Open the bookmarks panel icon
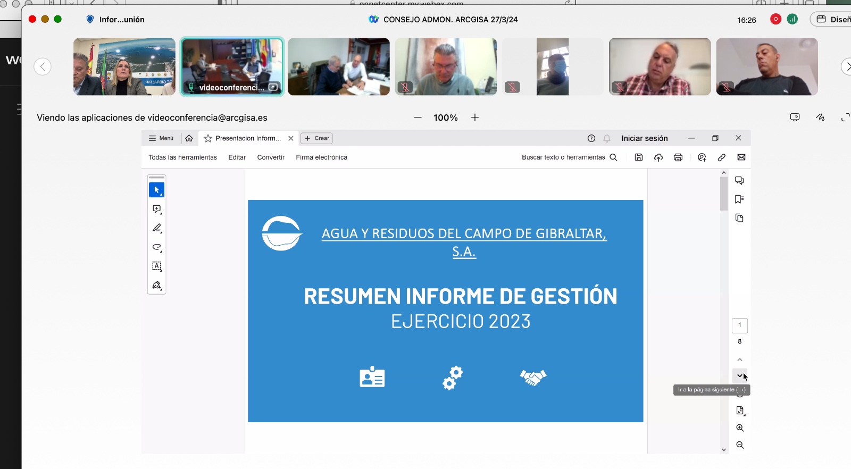 pyautogui.click(x=739, y=199)
